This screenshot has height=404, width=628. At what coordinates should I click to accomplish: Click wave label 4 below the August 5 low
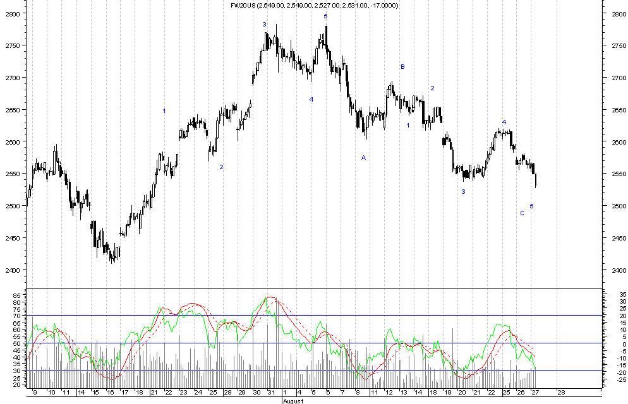[311, 99]
